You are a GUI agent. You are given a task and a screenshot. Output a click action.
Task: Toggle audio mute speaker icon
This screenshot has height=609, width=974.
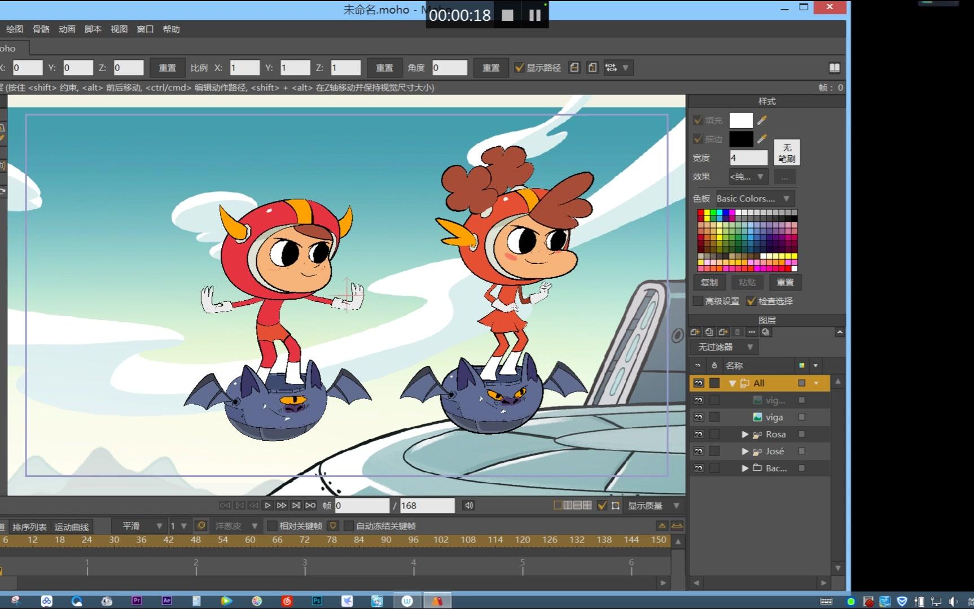click(x=468, y=505)
